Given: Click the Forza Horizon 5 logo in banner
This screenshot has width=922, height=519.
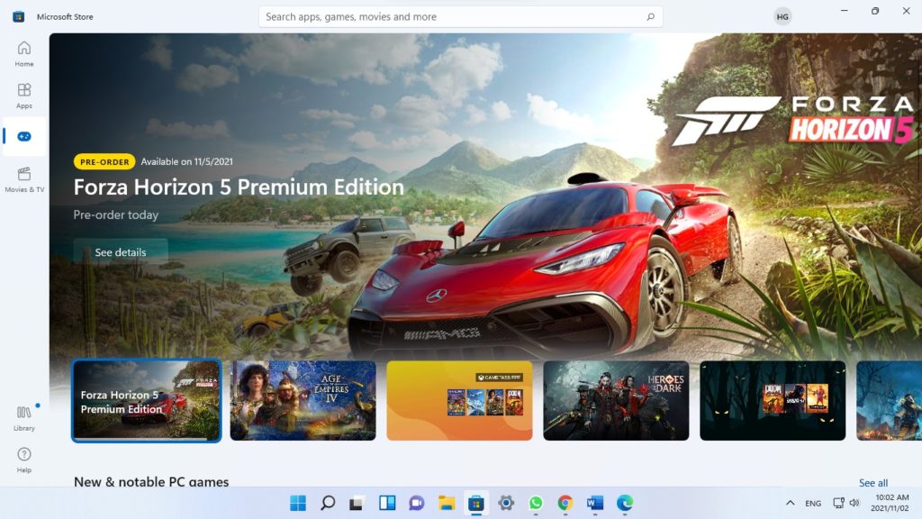Looking at the screenshot, I should 794,122.
